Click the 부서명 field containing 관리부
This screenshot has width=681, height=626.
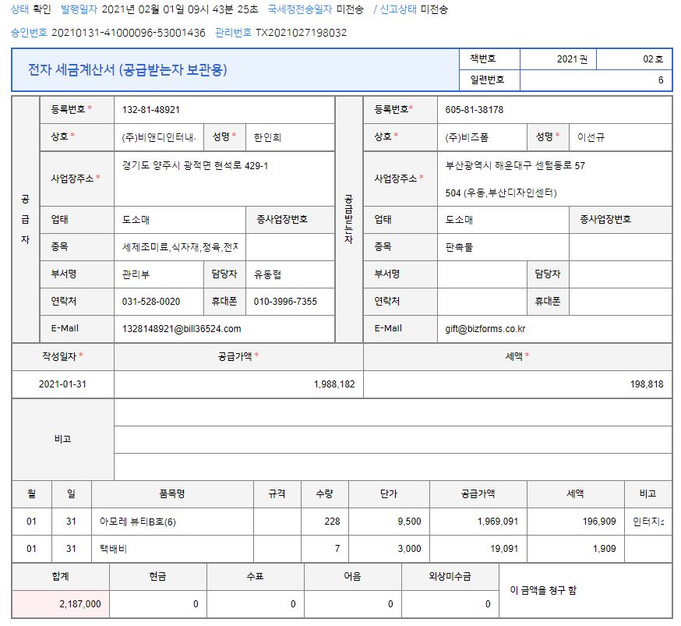coord(159,274)
